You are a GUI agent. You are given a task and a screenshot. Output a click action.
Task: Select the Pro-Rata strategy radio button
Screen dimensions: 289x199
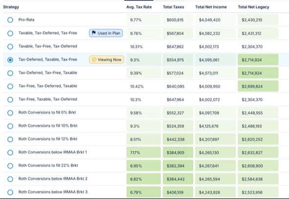[10, 19]
